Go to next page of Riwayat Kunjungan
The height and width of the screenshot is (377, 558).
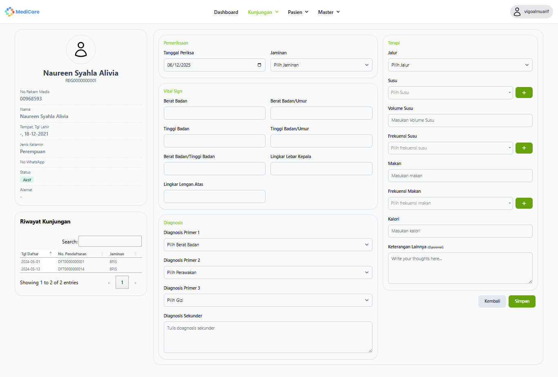[136, 283]
